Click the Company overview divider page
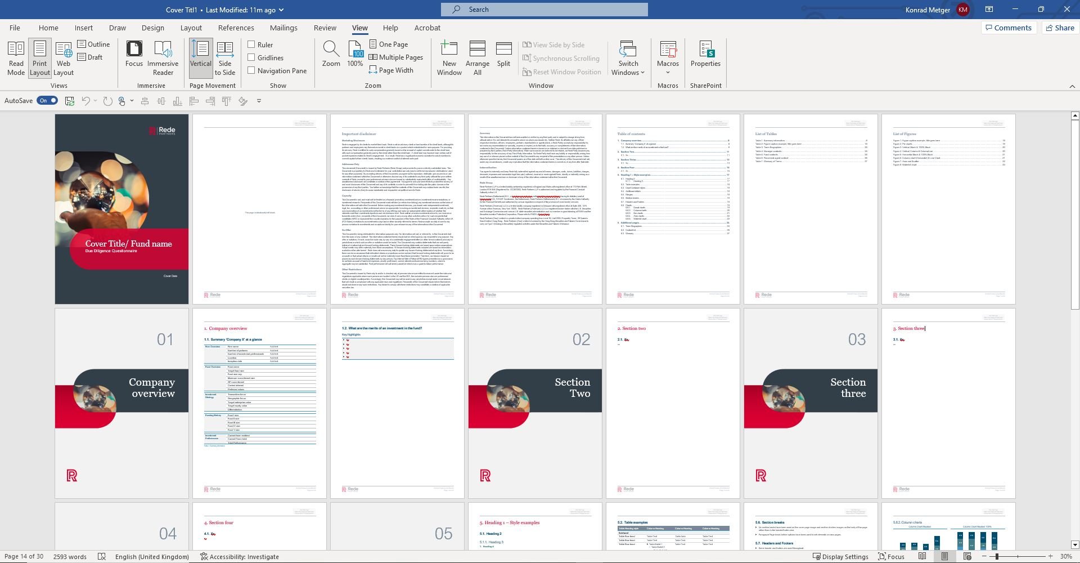The width and height of the screenshot is (1080, 563). [121, 403]
